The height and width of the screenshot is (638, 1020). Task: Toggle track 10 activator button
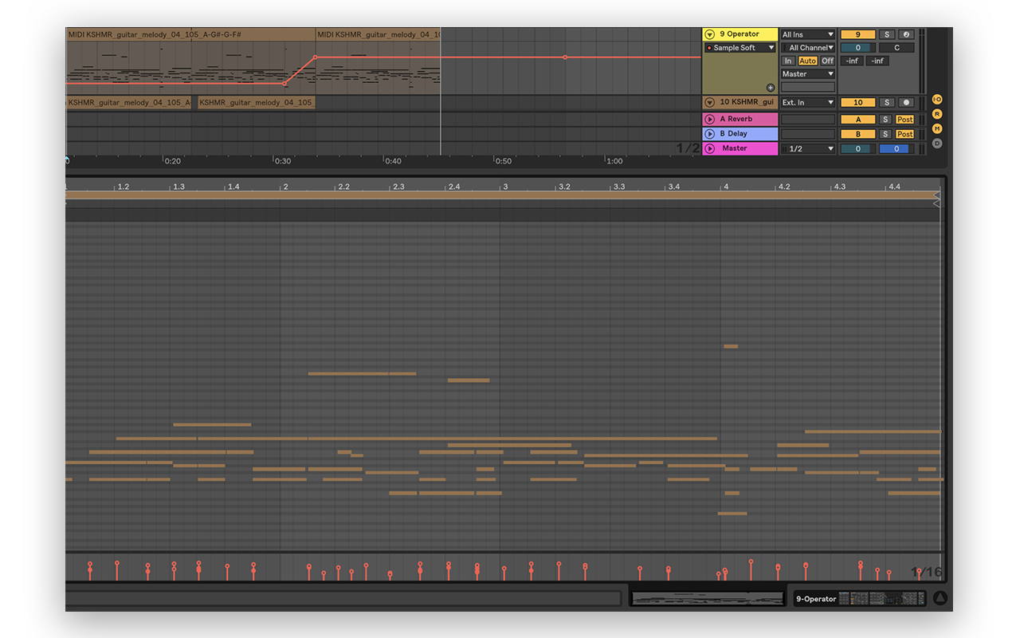857,102
